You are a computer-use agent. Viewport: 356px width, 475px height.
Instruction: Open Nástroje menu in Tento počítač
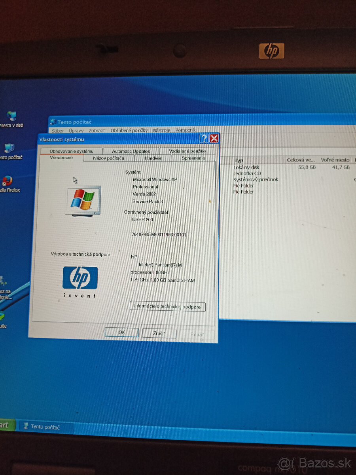pos(162,130)
